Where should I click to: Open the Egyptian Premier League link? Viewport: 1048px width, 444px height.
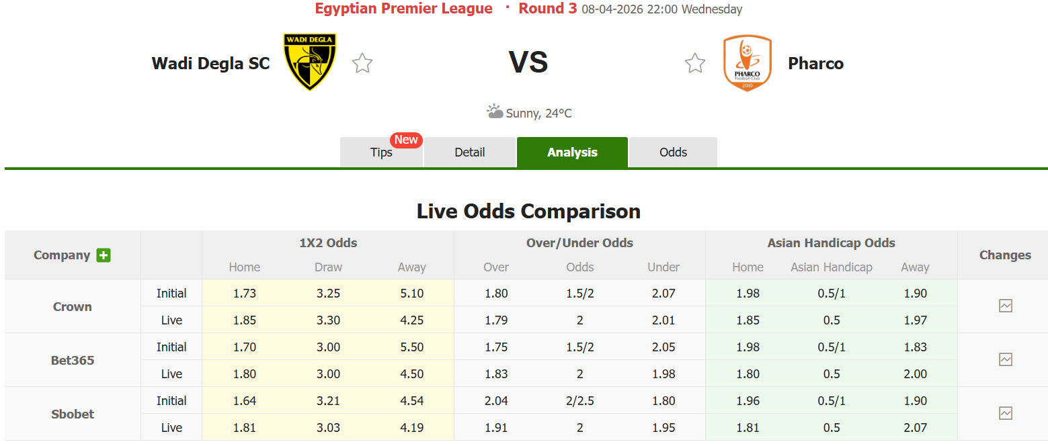click(x=403, y=9)
